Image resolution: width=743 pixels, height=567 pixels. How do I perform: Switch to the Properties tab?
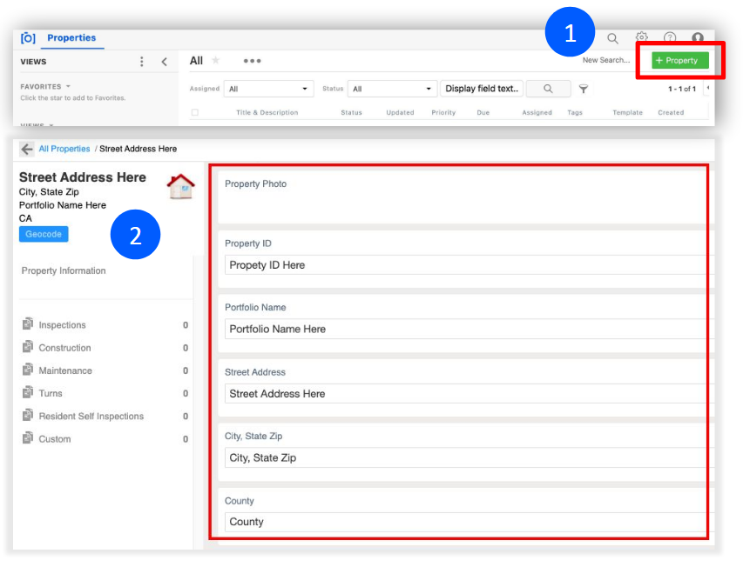71,38
